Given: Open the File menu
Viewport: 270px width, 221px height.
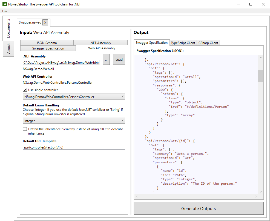Looking at the screenshot, I should (5, 11).
